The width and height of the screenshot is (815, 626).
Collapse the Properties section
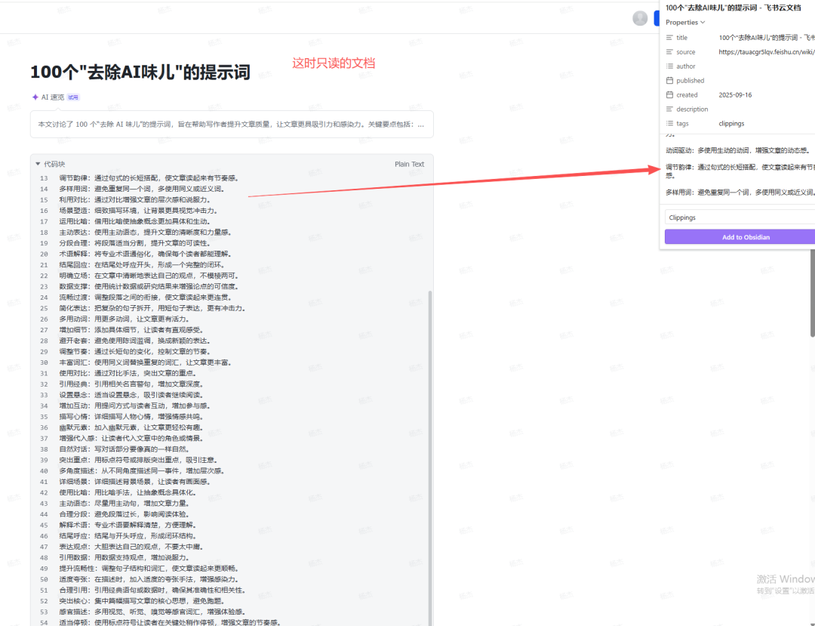703,22
